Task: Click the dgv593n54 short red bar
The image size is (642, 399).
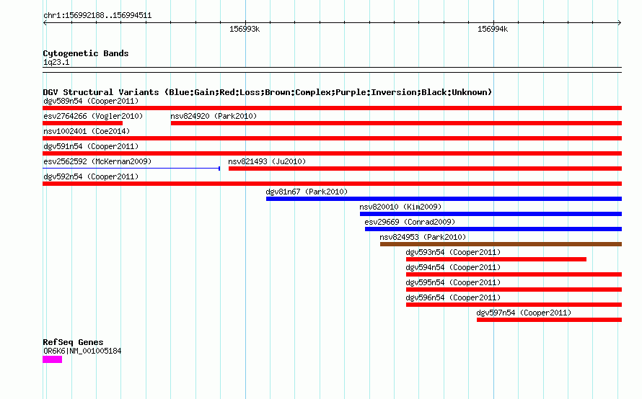Action: [496, 259]
